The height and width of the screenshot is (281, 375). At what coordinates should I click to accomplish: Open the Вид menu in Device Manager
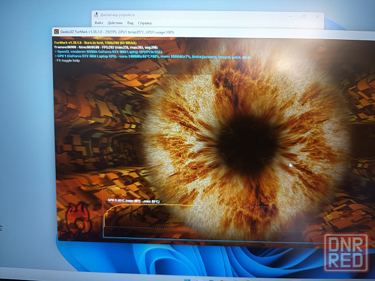130,23
